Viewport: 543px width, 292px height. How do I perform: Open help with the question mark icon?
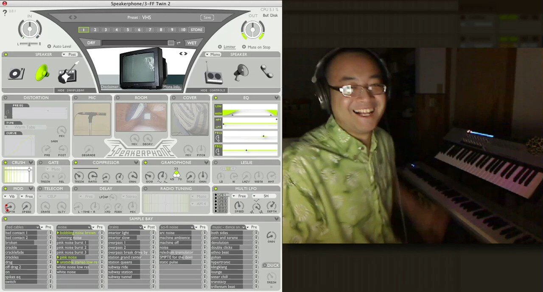(x=5, y=13)
